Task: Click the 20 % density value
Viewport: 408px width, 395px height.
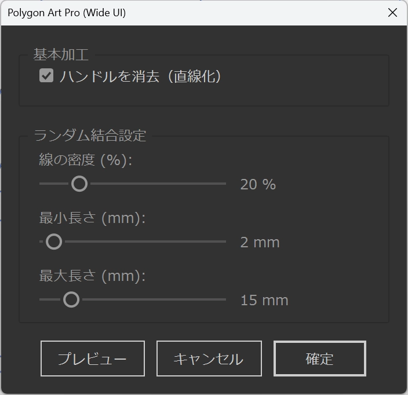Action: click(258, 184)
